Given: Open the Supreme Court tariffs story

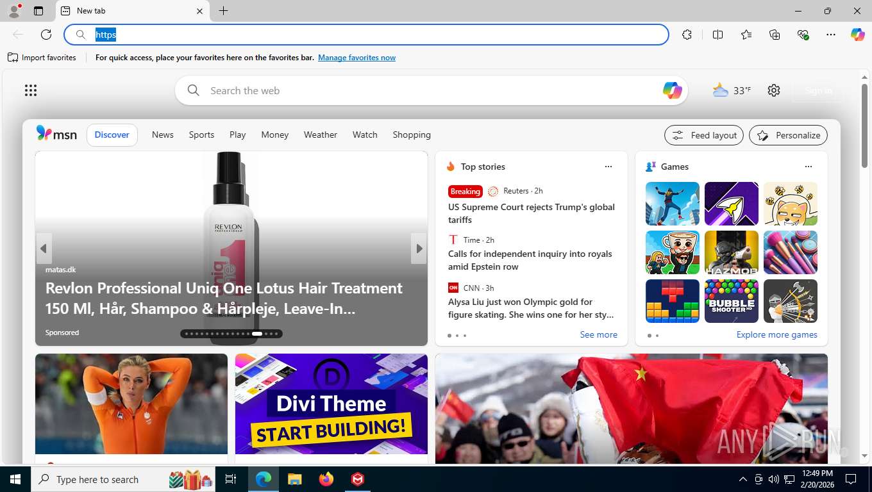Looking at the screenshot, I should click(532, 213).
